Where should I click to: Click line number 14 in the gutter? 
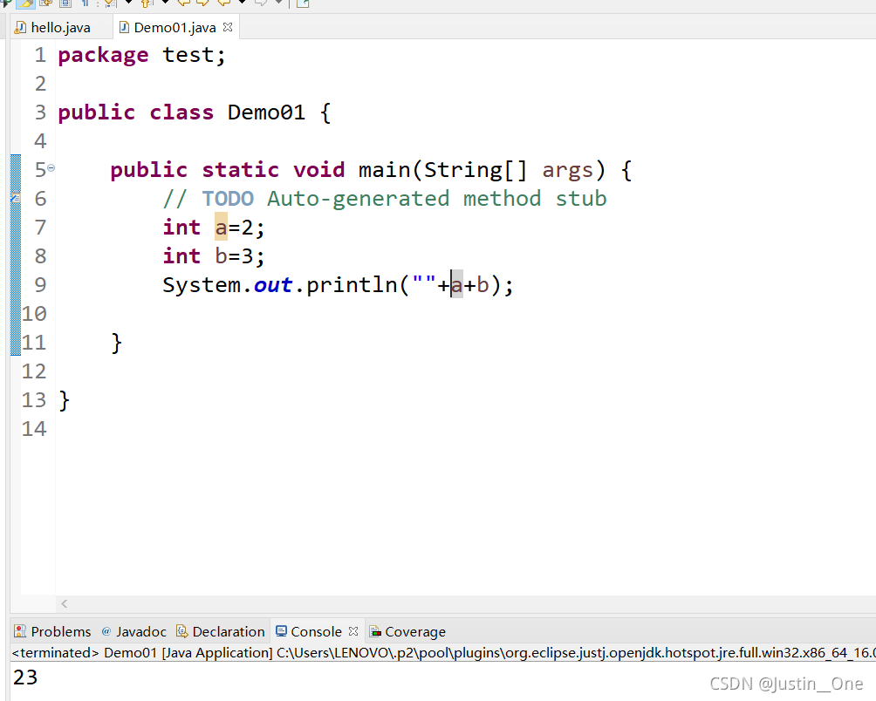(x=34, y=429)
